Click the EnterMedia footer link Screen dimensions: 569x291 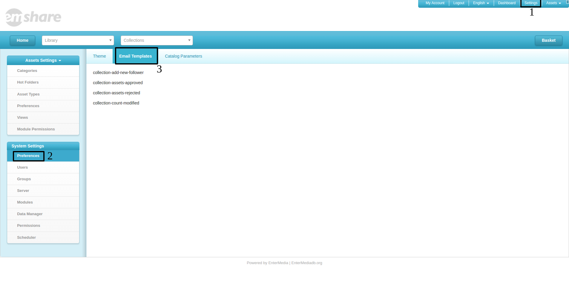pos(278,263)
